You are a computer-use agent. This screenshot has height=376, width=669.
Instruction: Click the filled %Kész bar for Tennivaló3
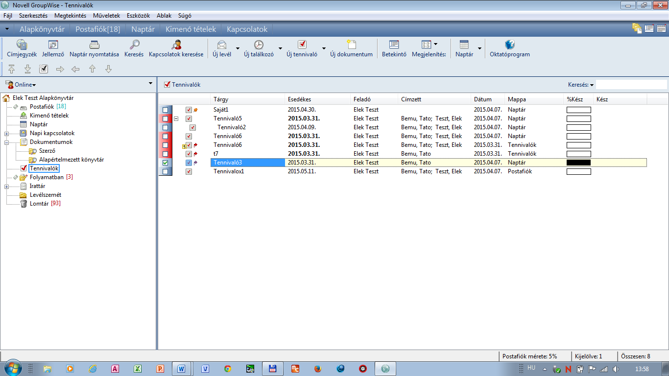coord(578,163)
